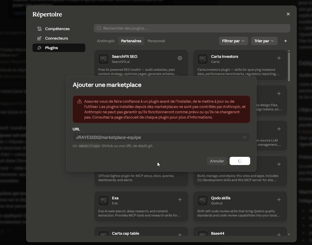Screen dimensions: 312x245
Task: Open the Carta investors plugin title
Action: pyautogui.click(x=225, y=56)
